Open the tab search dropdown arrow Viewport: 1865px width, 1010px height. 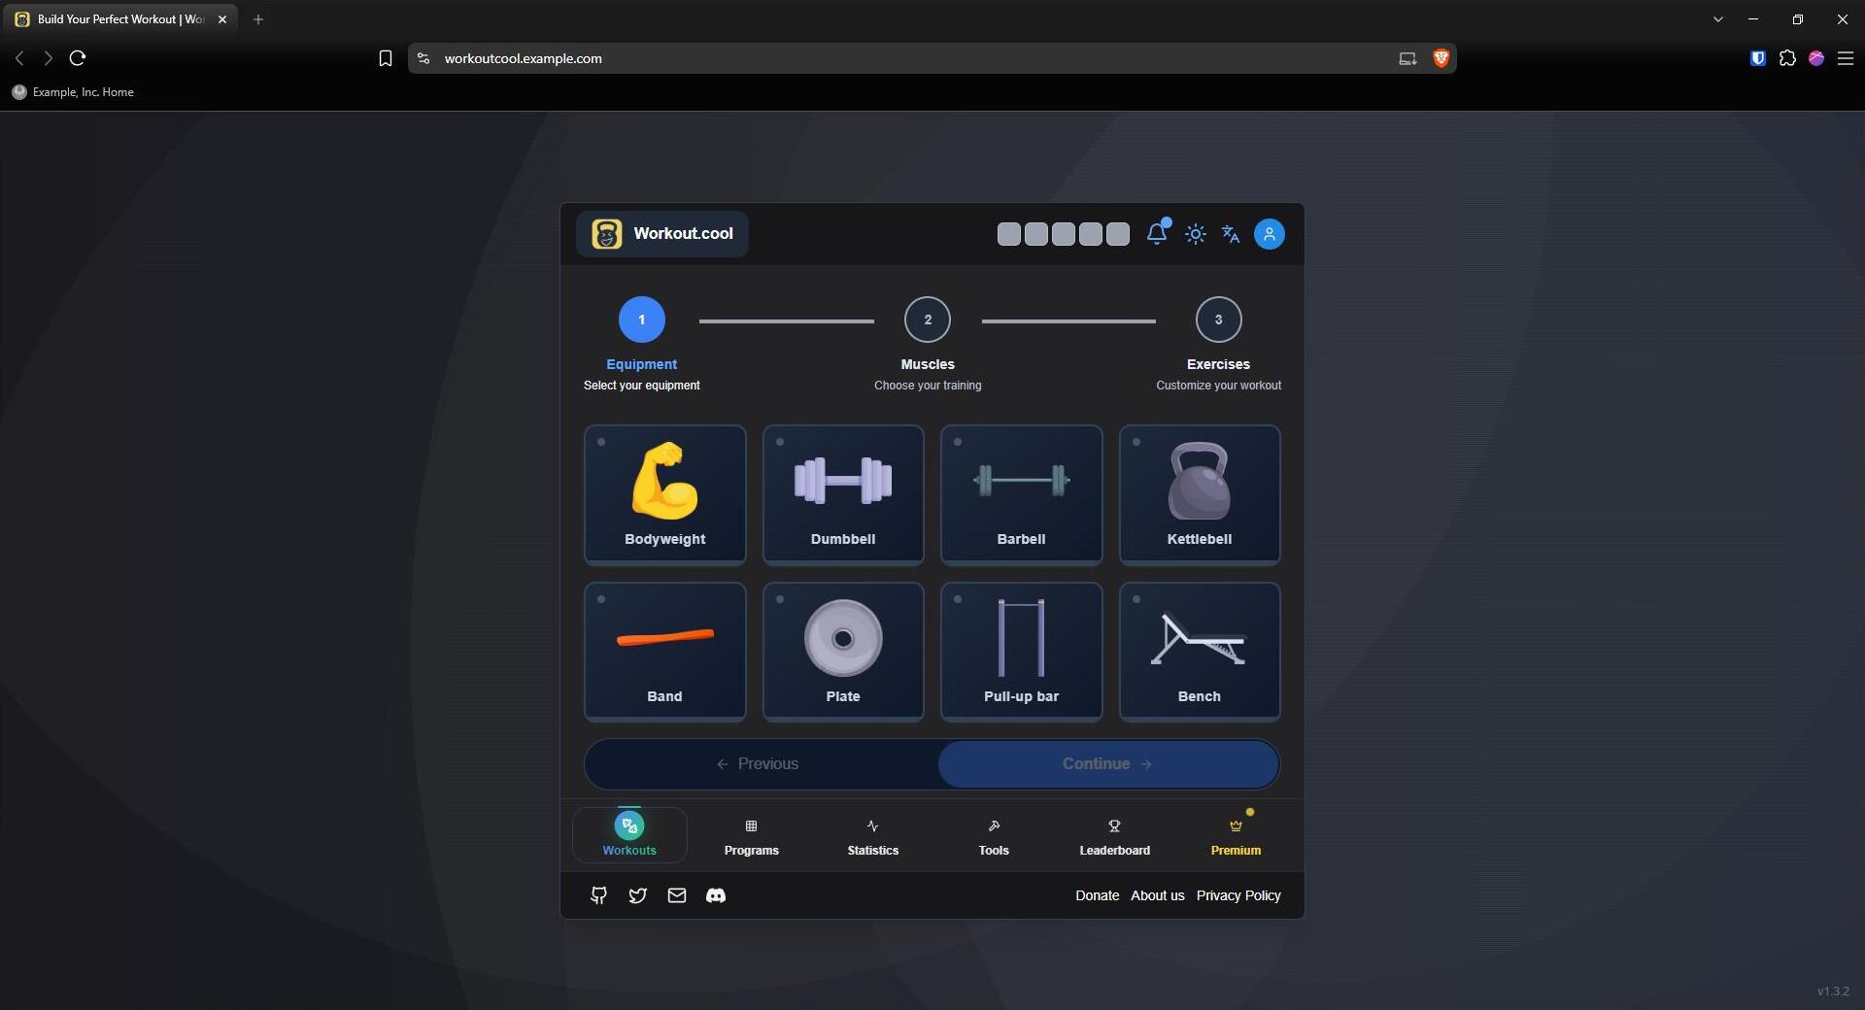click(x=1718, y=19)
